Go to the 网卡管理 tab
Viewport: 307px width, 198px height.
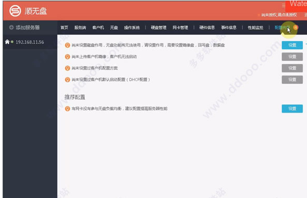(180, 28)
